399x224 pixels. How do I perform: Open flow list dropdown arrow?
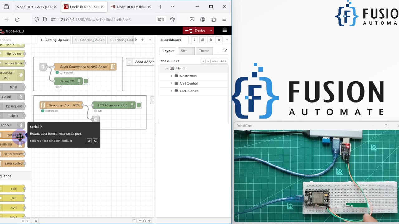coord(150,40)
